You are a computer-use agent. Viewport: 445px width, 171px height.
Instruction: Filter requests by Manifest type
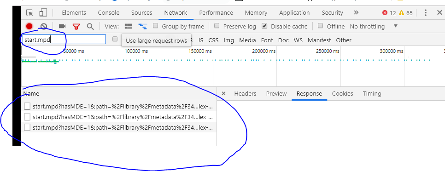pos(319,40)
